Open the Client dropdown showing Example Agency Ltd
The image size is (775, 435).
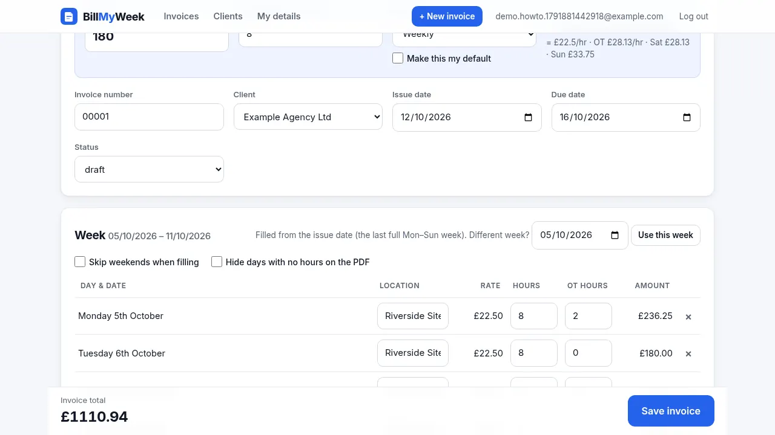[308, 117]
